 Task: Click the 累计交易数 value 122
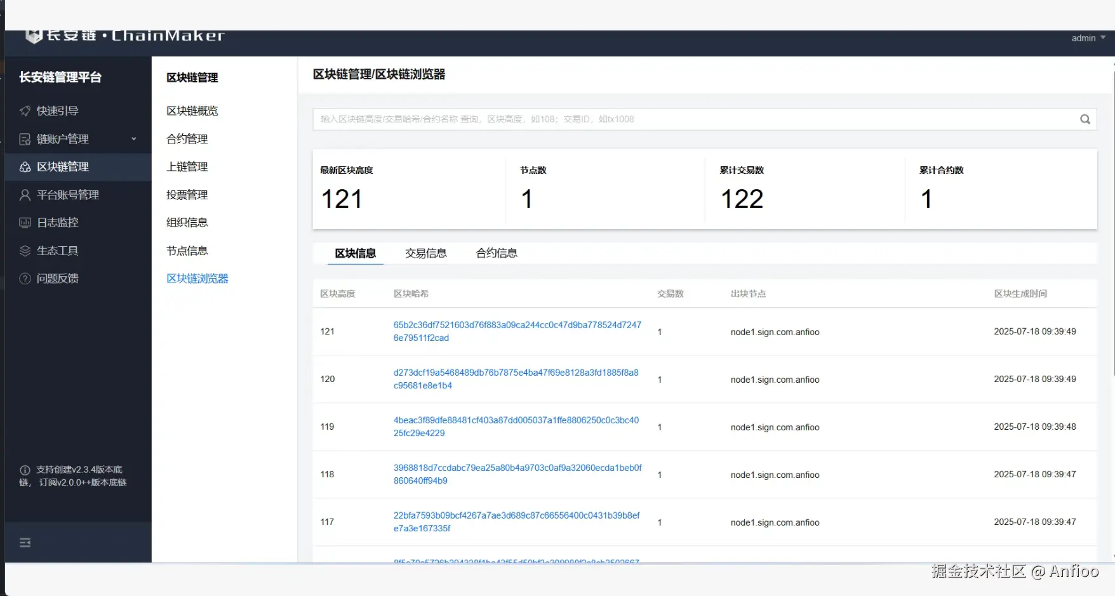click(742, 199)
